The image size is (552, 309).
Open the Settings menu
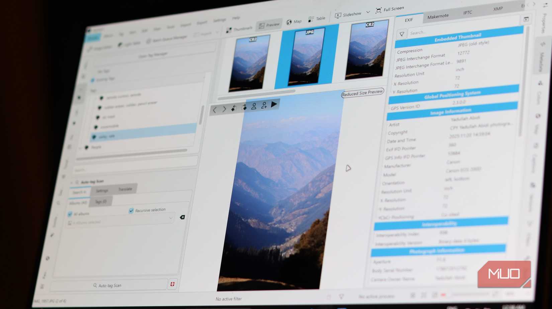[219, 19]
